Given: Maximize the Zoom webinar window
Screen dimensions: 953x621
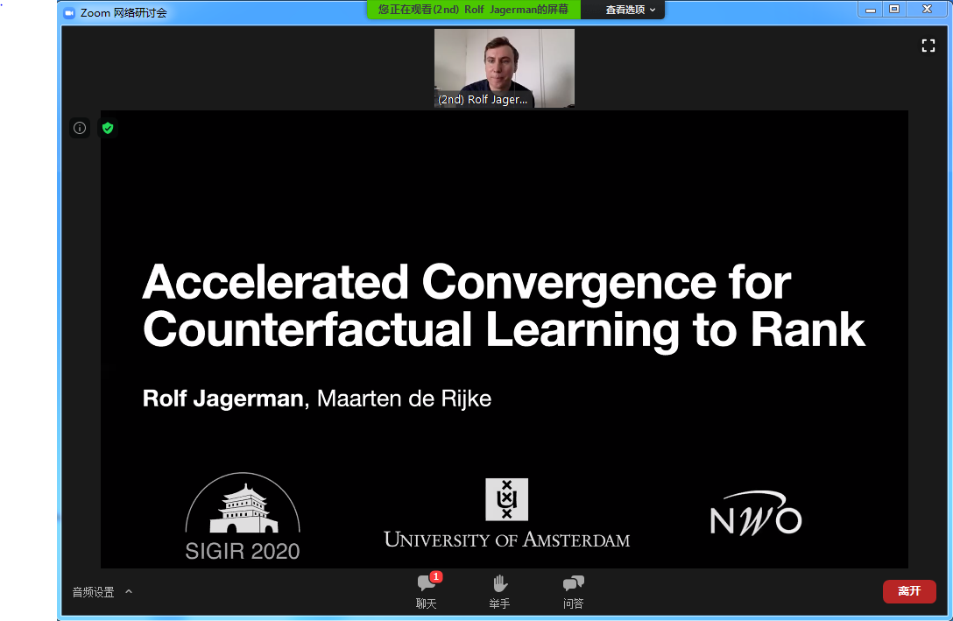Looking at the screenshot, I should point(894,10).
